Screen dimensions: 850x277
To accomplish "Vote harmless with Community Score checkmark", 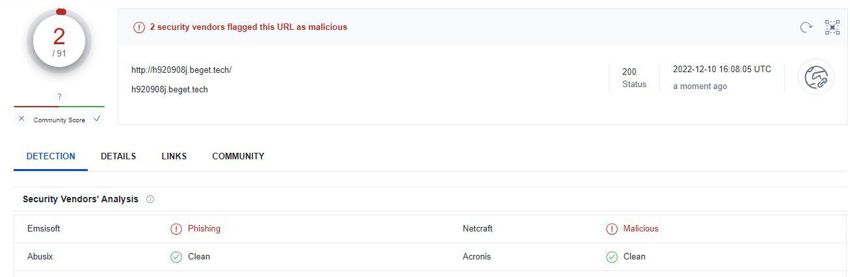I will click(x=97, y=119).
